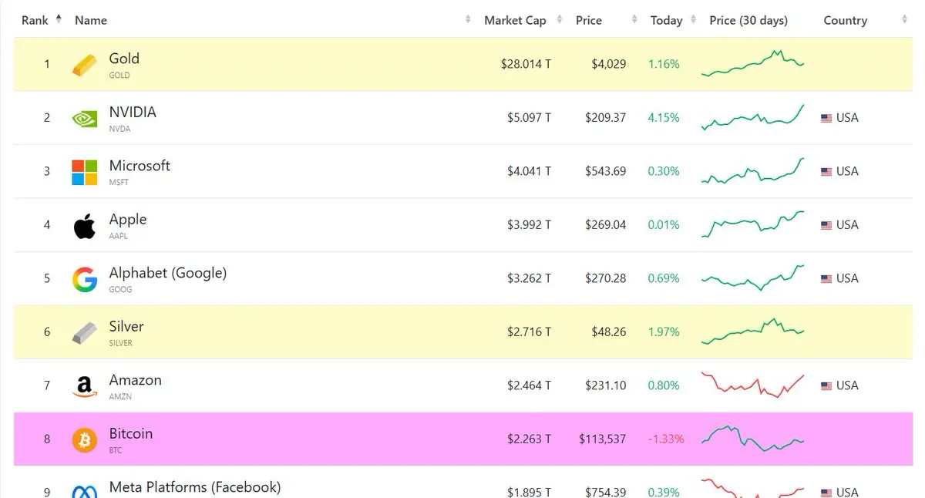Click the Silver bar icon
The height and width of the screenshot is (498, 925).
[85, 333]
